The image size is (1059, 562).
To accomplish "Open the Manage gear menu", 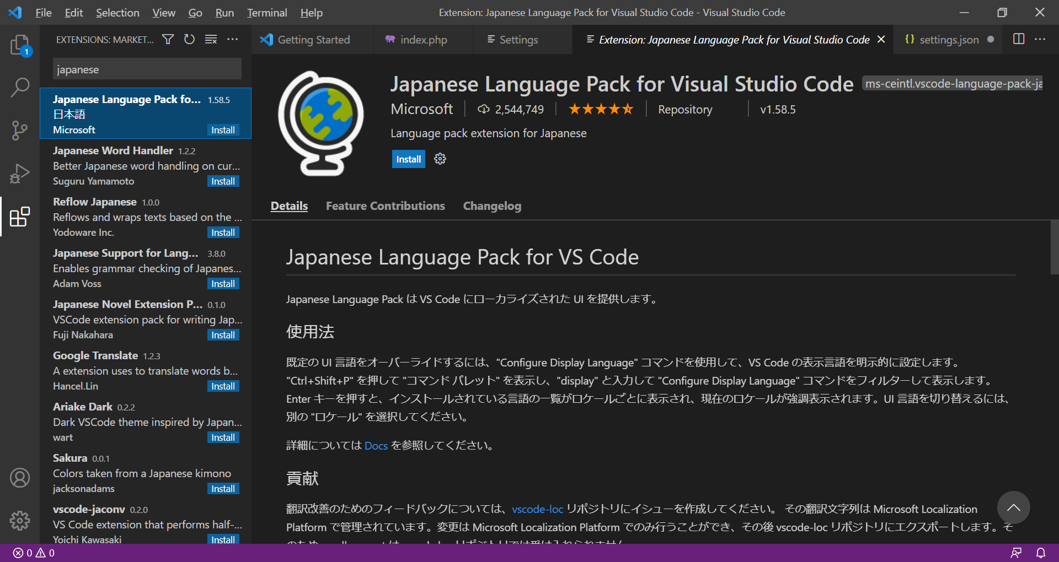I will pos(20,521).
